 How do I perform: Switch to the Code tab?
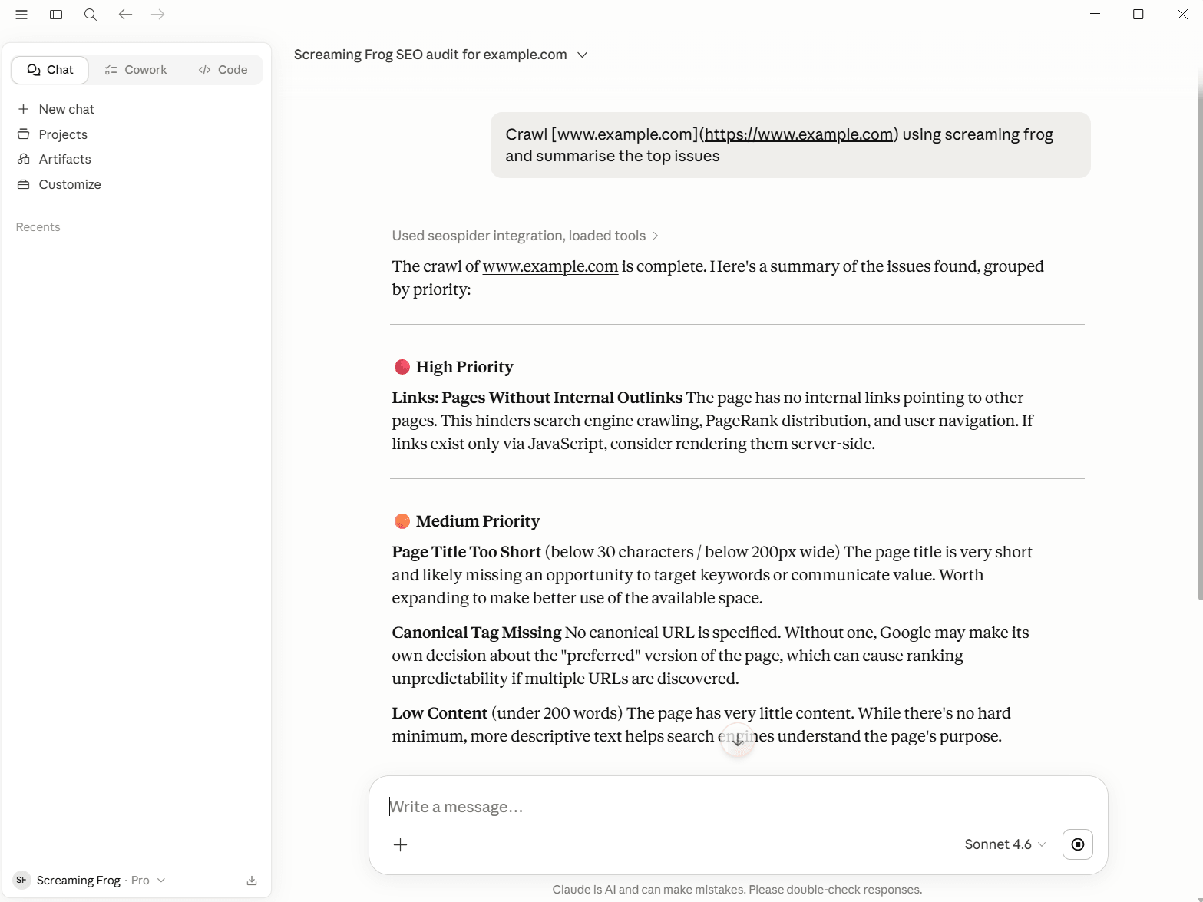(x=223, y=70)
